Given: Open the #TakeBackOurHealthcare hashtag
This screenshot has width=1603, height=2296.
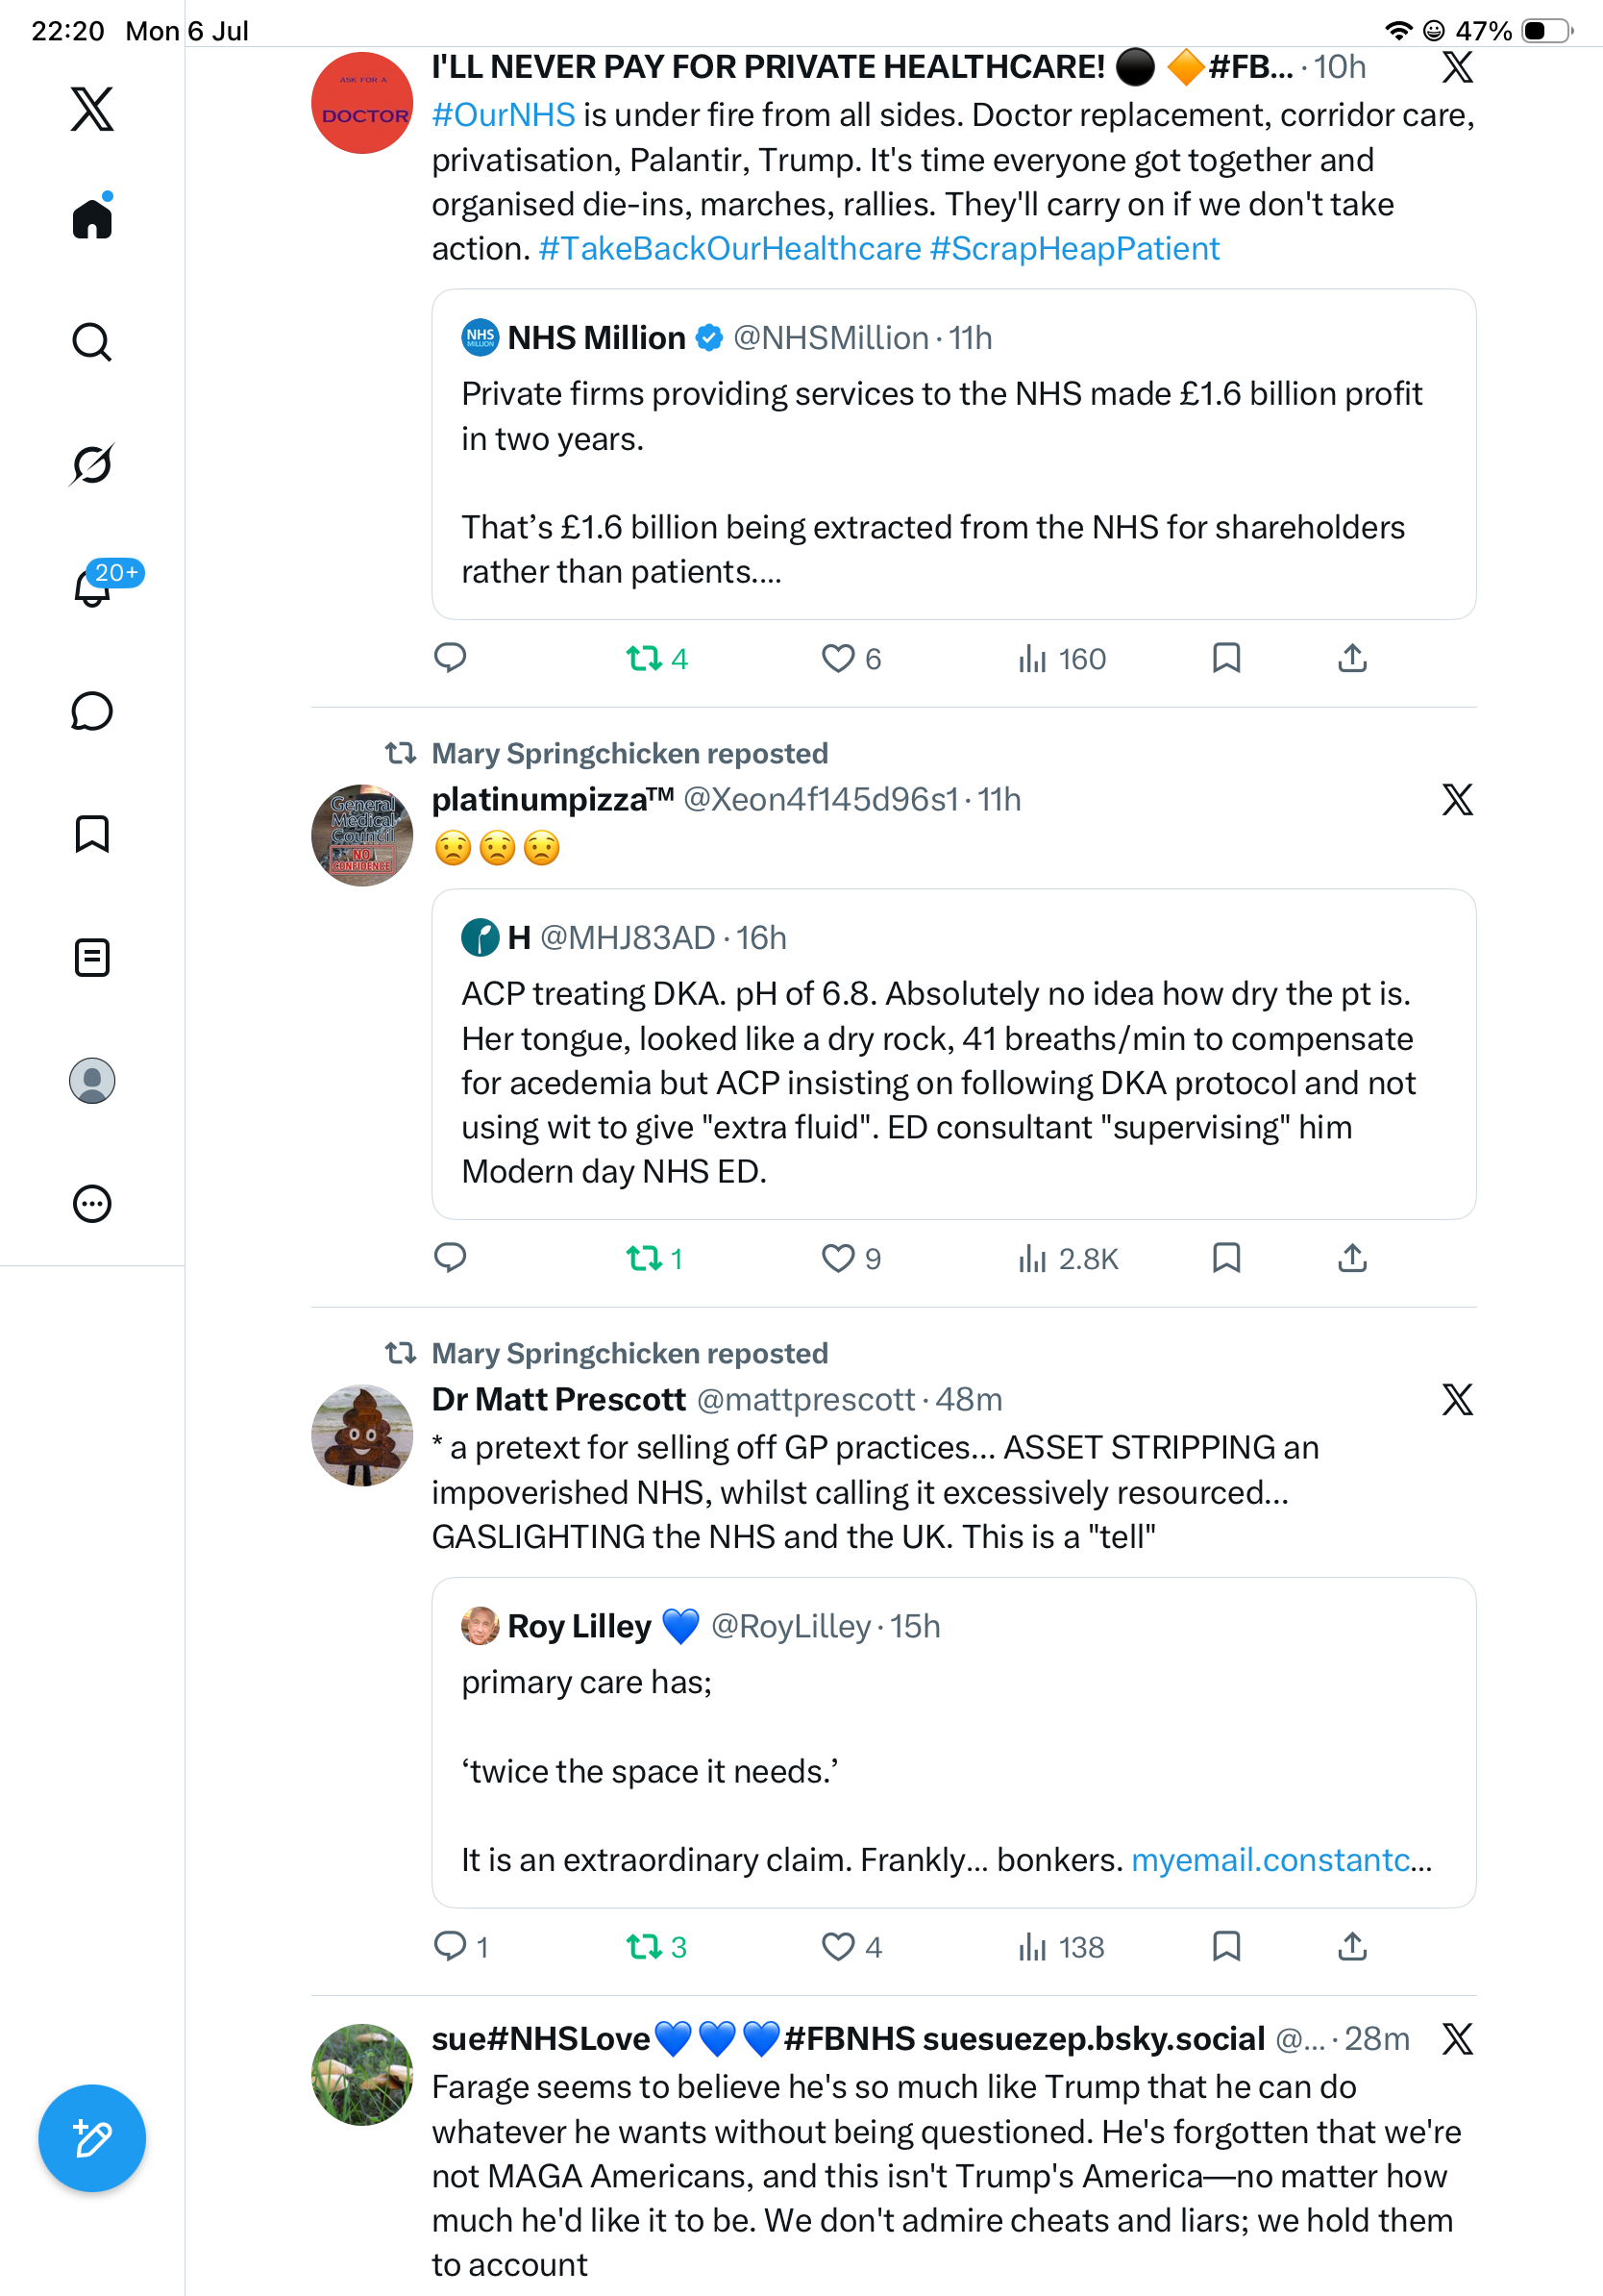Looking at the screenshot, I should [729, 248].
